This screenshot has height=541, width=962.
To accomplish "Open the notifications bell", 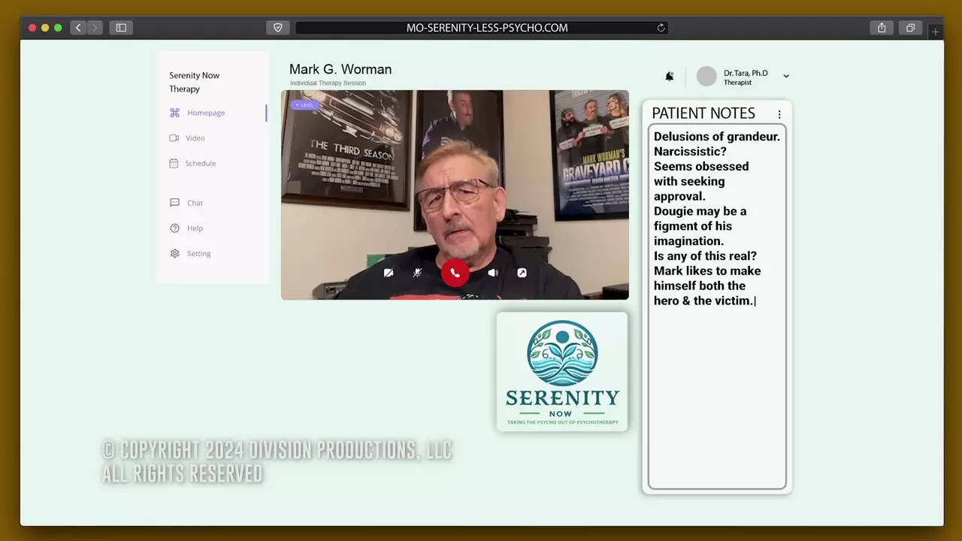I will click(x=669, y=76).
